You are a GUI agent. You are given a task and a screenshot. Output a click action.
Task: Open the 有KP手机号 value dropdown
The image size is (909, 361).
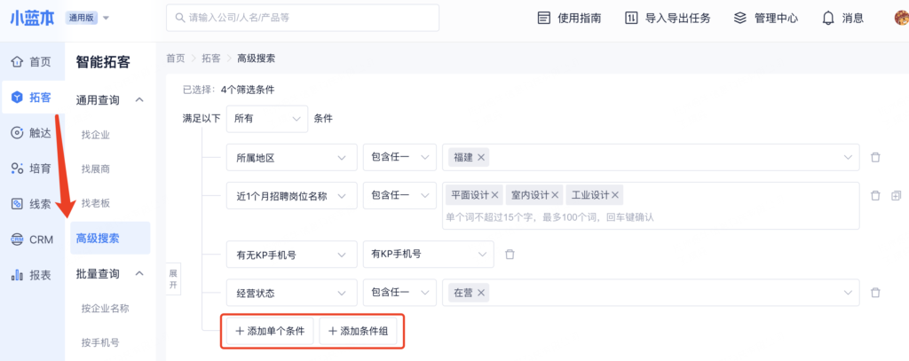click(428, 255)
